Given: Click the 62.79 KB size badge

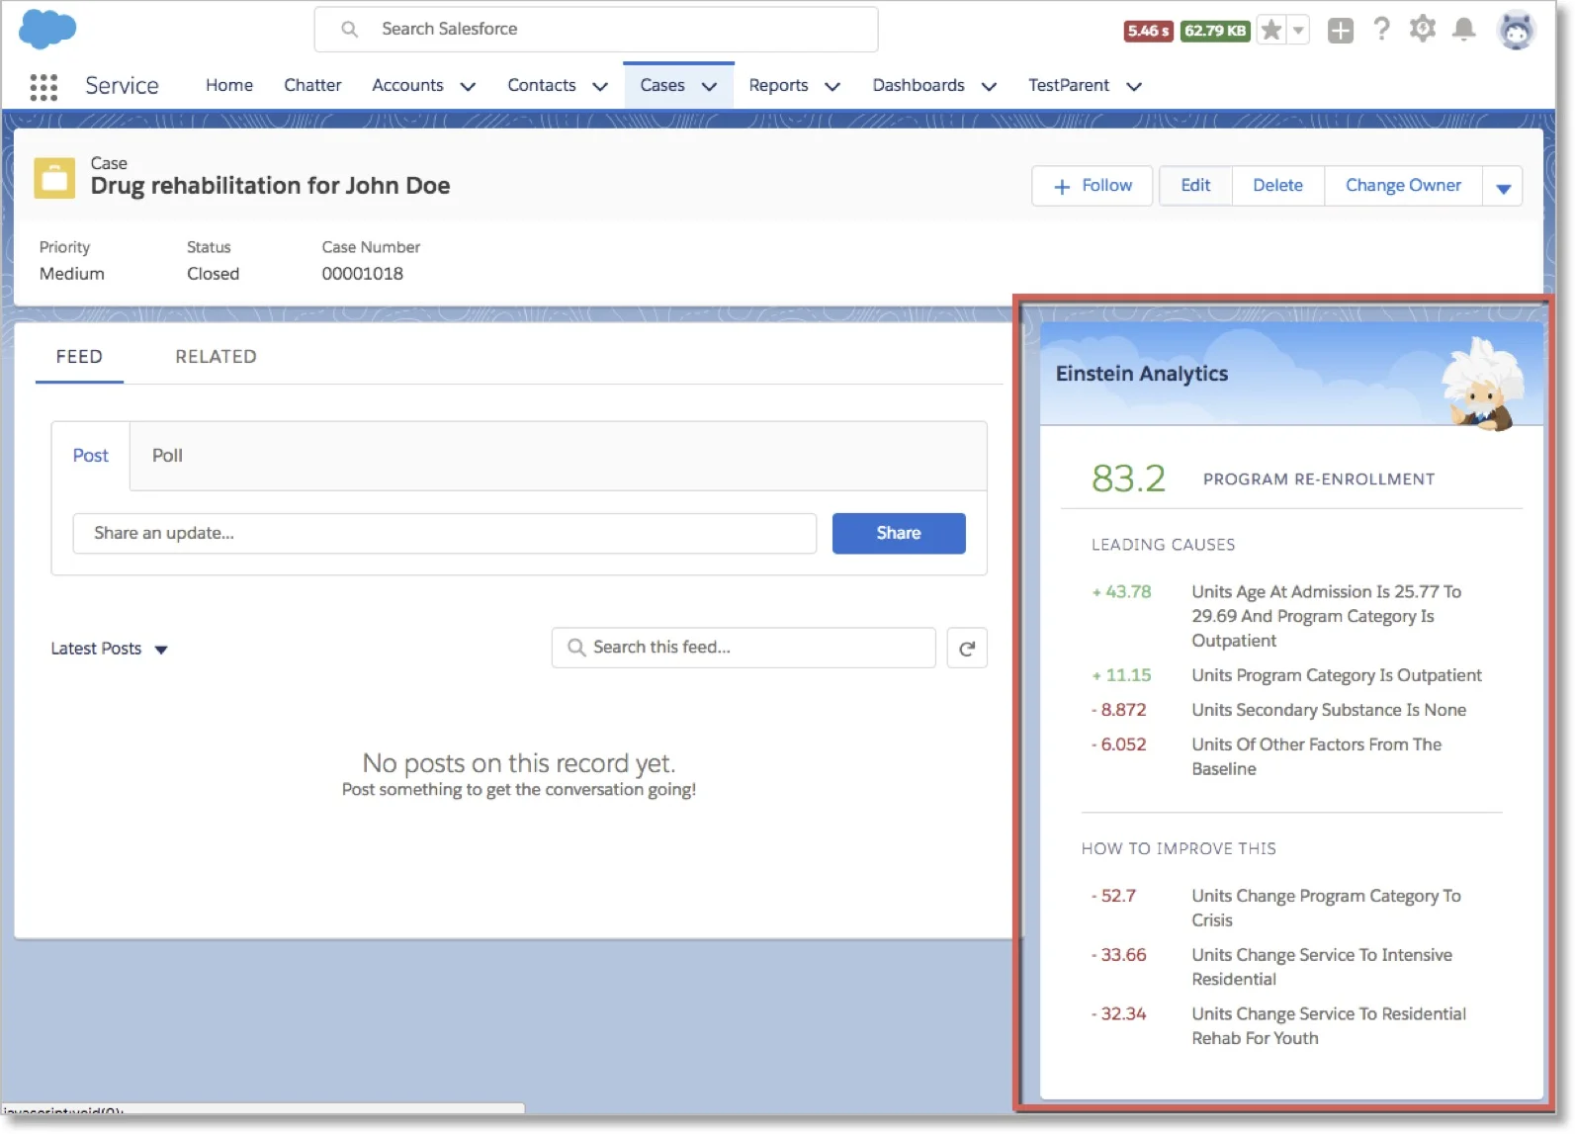Looking at the screenshot, I should click(x=1215, y=31).
